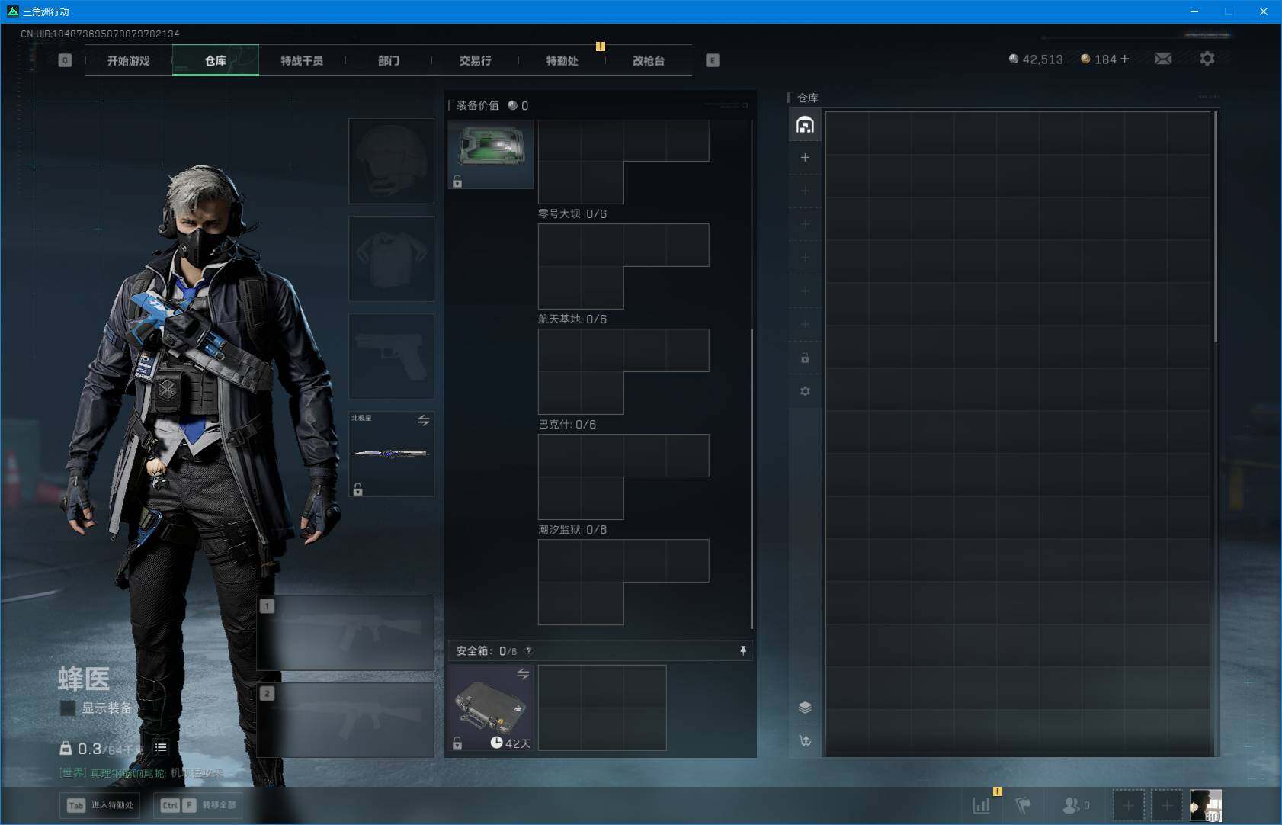Select the empty helmet equipment slot
The width and height of the screenshot is (1282, 825).
[392, 161]
